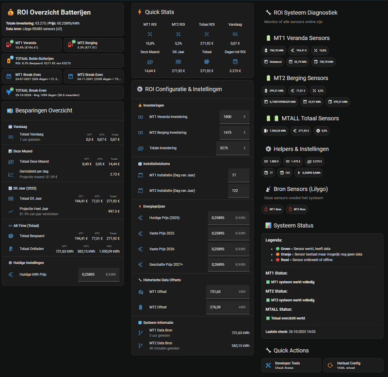Edit Huidige Prijs (2025) field

pyautogui.click(x=228, y=218)
